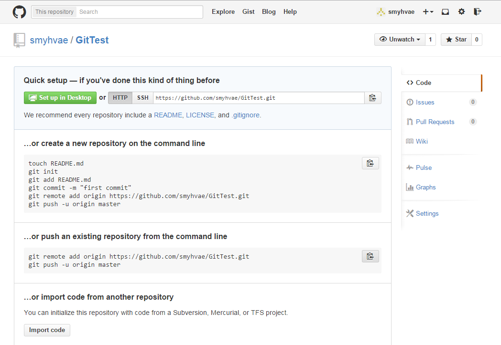The image size is (501, 345).
Task: Click the Set up in Desktop button
Action: point(60,98)
